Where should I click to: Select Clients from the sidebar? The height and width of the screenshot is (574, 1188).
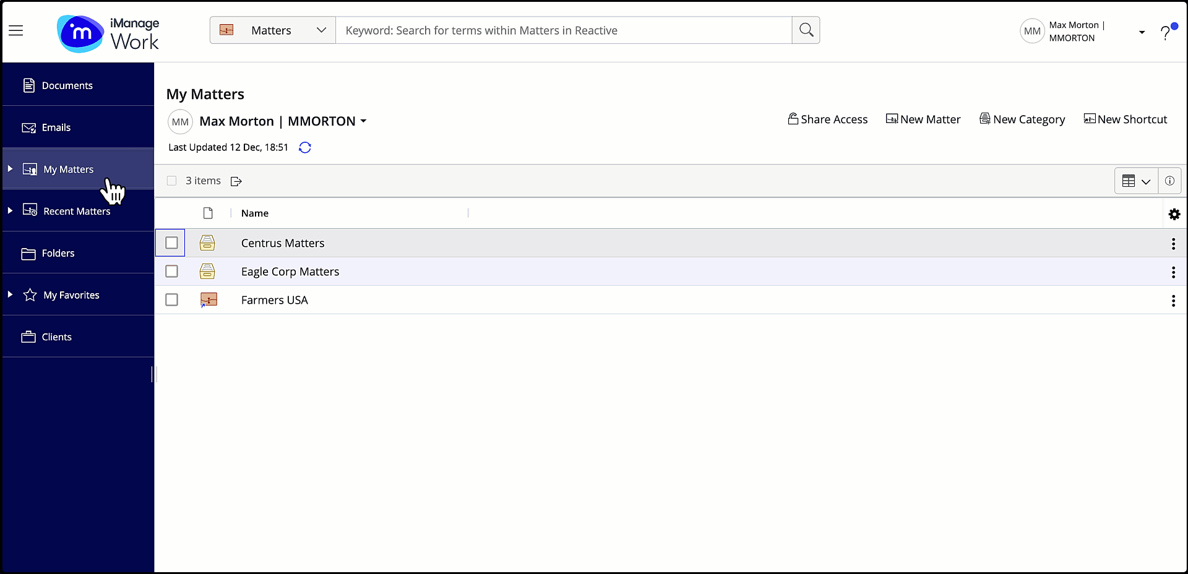coord(56,336)
